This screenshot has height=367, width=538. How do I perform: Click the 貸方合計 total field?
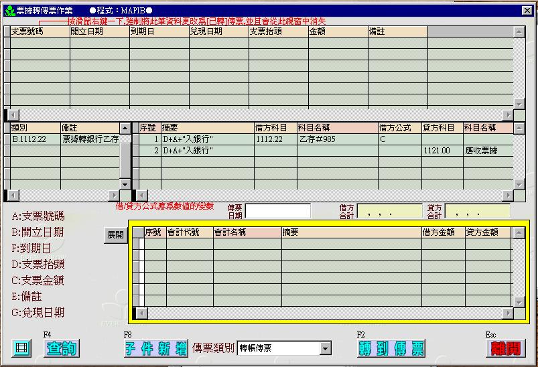(x=476, y=212)
